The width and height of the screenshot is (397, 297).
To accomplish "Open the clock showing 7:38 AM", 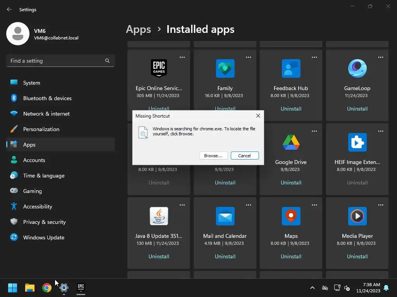I will [x=368, y=288].
